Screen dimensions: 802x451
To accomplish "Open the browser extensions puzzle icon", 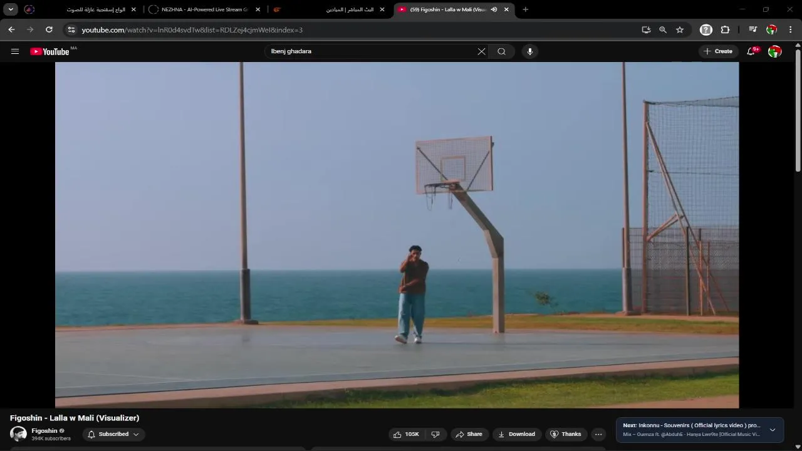I will [x=726, y=29].
